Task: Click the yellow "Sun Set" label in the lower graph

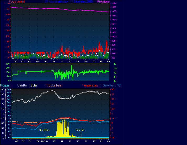Action: click(80, 130)
